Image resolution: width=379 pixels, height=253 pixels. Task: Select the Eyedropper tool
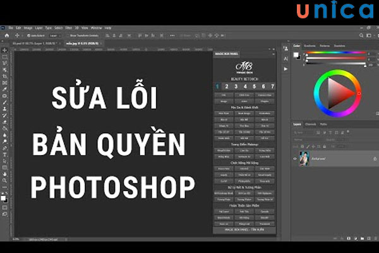point(4,89)
